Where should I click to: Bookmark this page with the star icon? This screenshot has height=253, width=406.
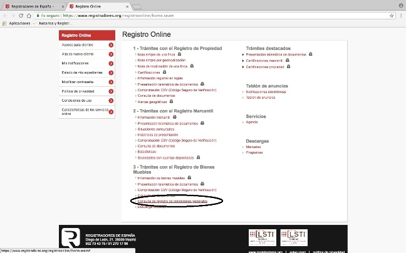pos(390,14)
